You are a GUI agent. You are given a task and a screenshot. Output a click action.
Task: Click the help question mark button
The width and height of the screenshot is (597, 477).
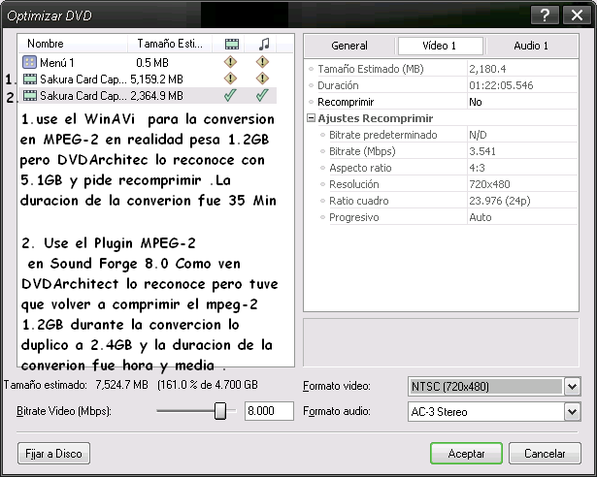click(x=545, y=16)
